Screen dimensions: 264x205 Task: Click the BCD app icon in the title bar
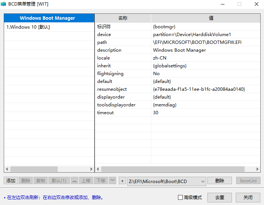pyautogui.click(x=3, y=4)
